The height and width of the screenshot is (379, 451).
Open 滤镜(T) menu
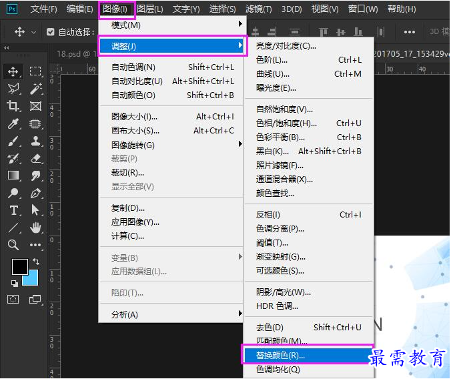click(258, 9)
